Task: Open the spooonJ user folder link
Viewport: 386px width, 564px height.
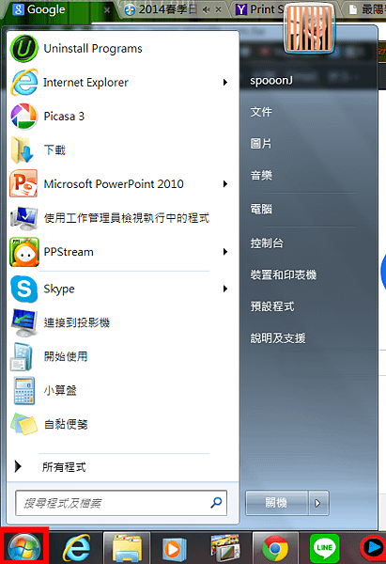Action: [x=271, y=81]
